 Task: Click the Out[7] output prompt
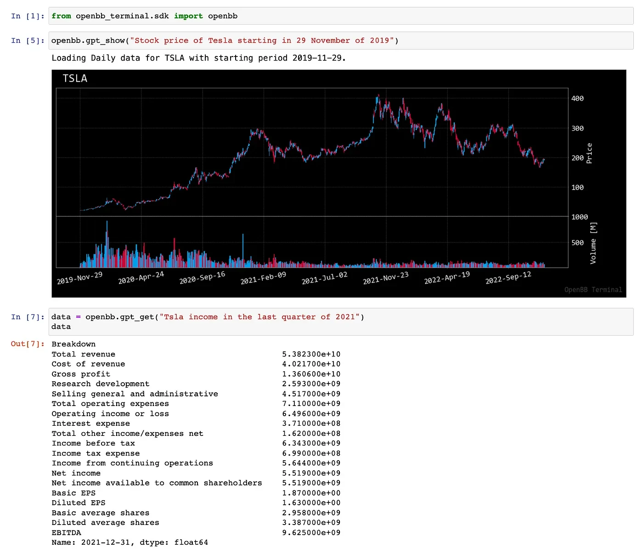28,344
